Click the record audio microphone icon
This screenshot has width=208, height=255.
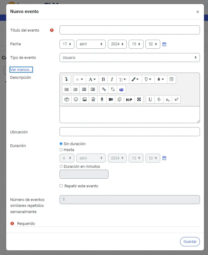coord(102,99)
